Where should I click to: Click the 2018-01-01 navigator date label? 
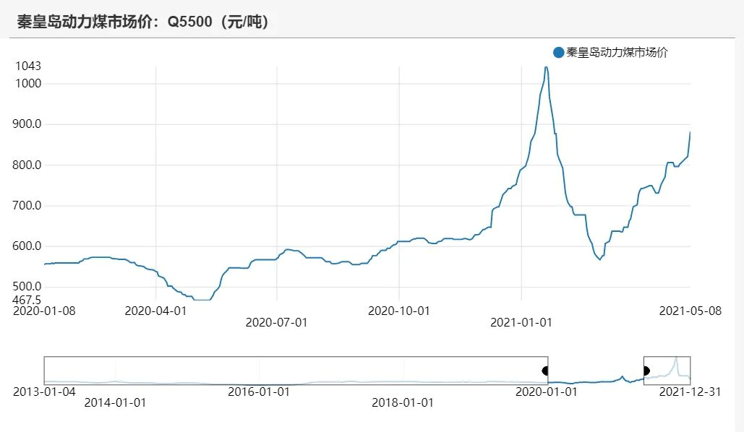[403, 402]
